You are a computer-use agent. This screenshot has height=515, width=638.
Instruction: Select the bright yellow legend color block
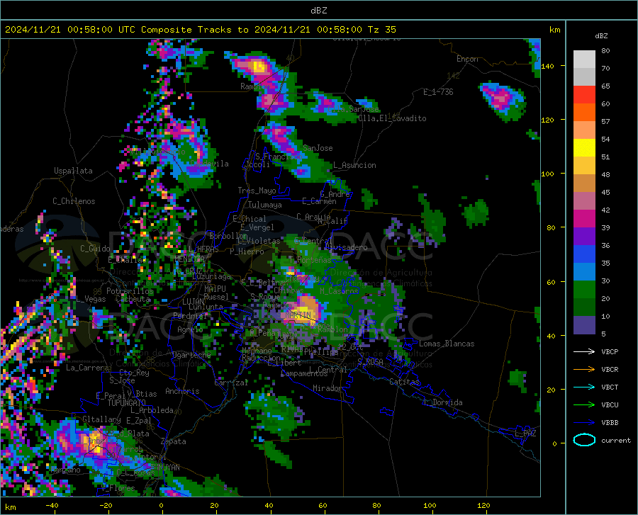coord(584,148)
